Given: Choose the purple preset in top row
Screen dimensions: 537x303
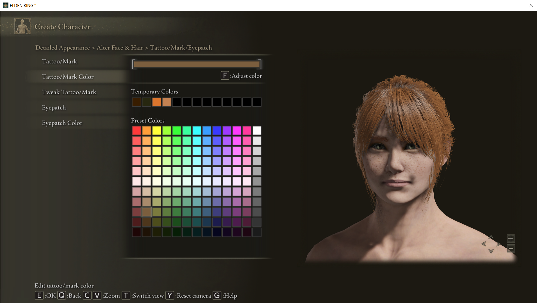Looking at the screenshot, I should click(x=227, y=130).
